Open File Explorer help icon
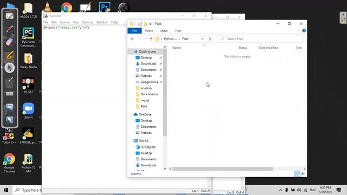 (304, 30)
